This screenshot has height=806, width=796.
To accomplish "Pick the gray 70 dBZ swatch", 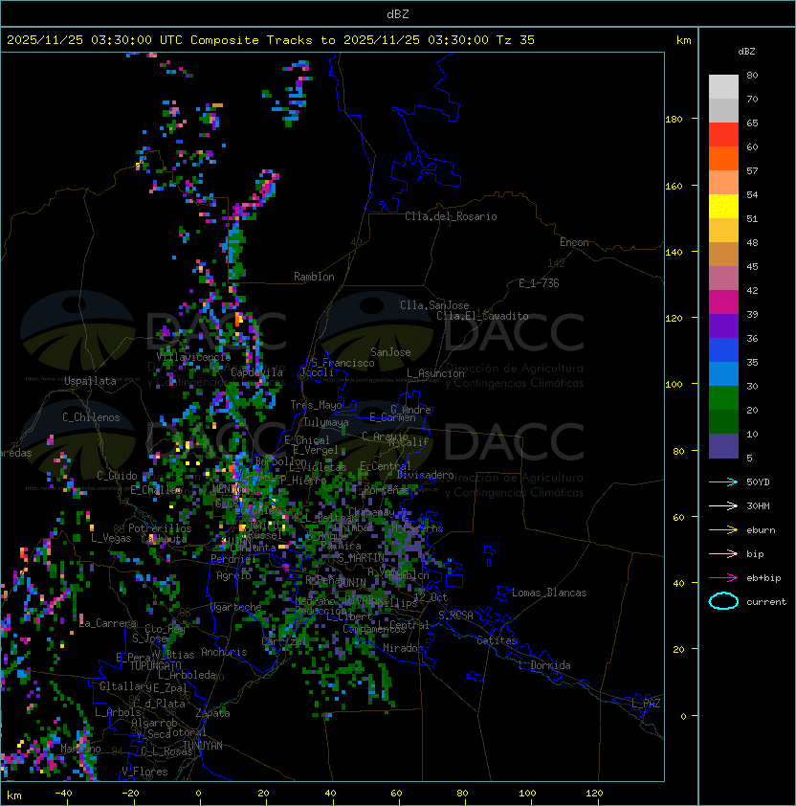I will (x=723, y=110).
